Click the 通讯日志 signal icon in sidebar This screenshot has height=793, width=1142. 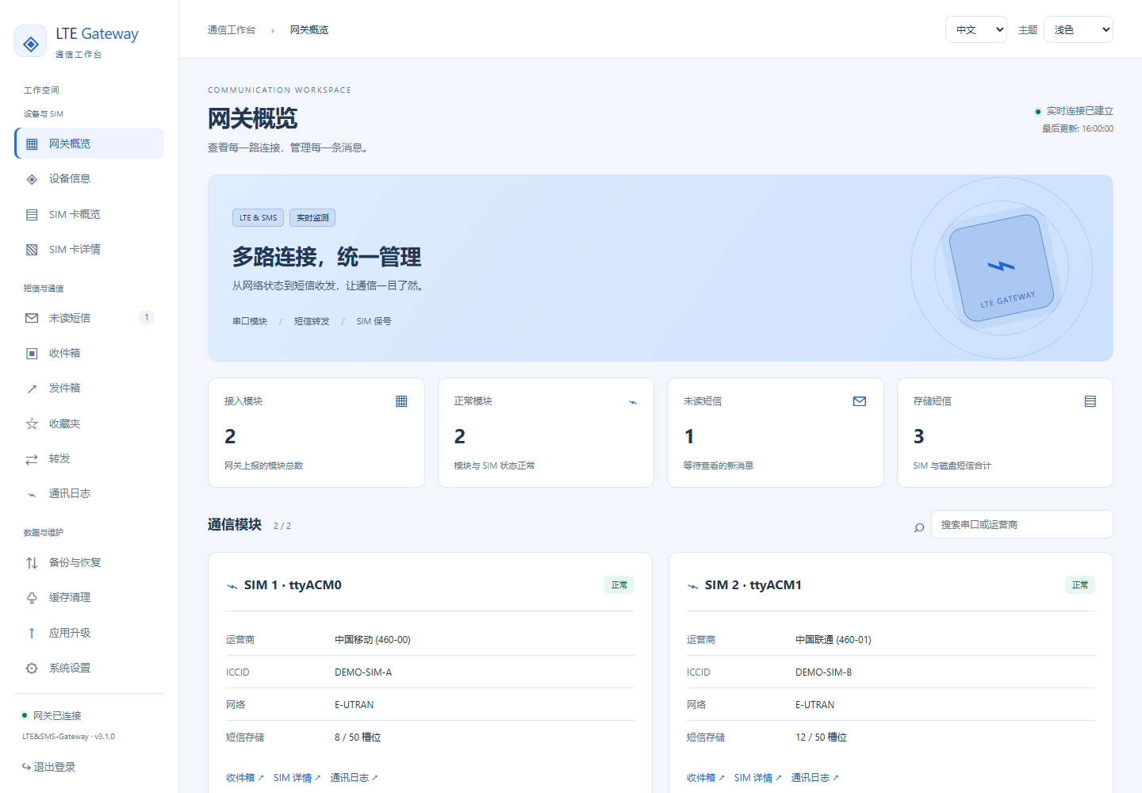pos(32,494)
